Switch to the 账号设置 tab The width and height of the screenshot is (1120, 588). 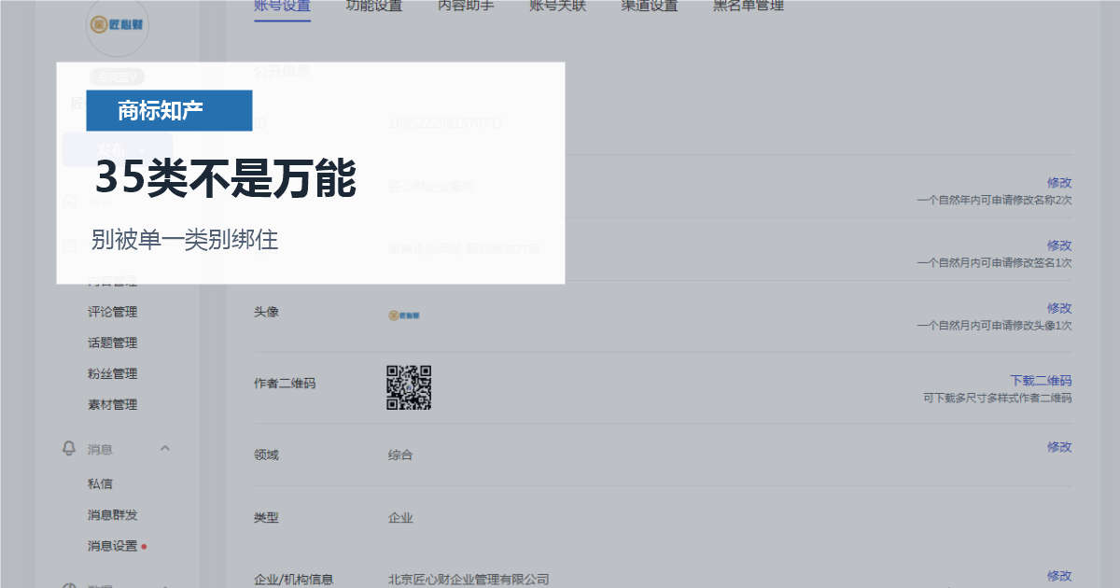pyautogui.click(x=282, y=6)
